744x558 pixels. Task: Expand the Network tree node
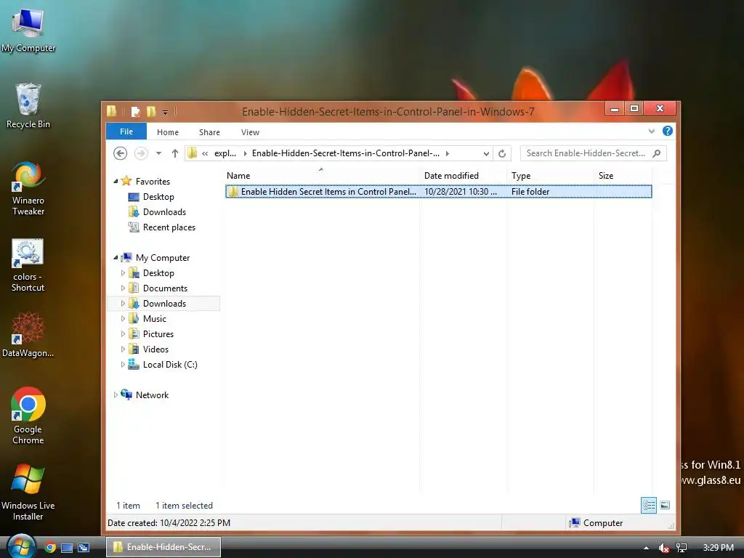click(116, 395)
